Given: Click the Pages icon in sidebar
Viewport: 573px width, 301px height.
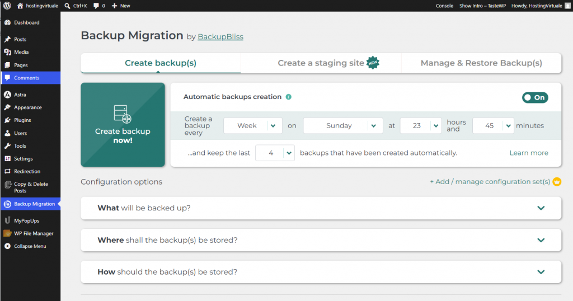Looking at the screenshot, I should pyautogui.click(x=8, y=65).
